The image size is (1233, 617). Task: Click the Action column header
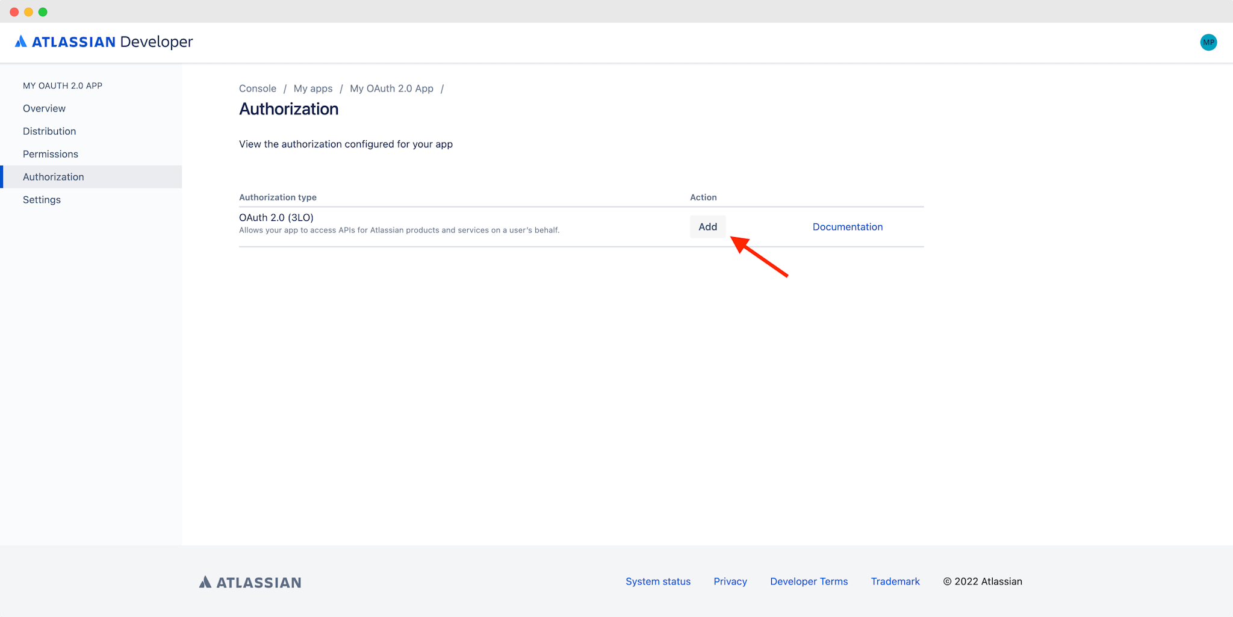(703, 197)
